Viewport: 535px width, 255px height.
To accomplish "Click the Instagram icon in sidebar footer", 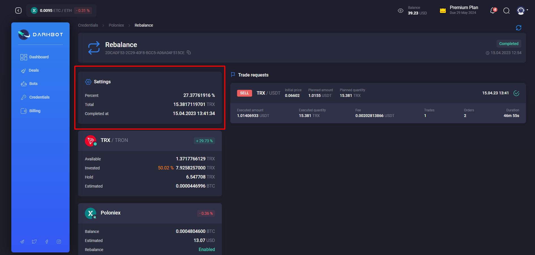I will 59,241.
